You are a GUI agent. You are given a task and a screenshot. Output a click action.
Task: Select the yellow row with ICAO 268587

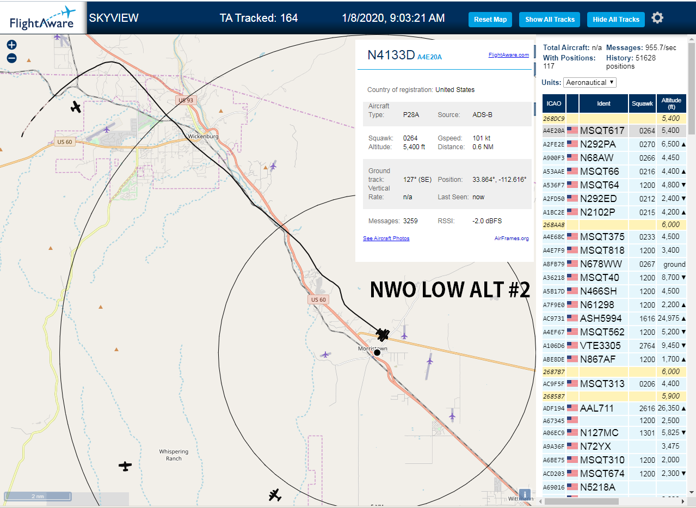(x=614, y=396)
